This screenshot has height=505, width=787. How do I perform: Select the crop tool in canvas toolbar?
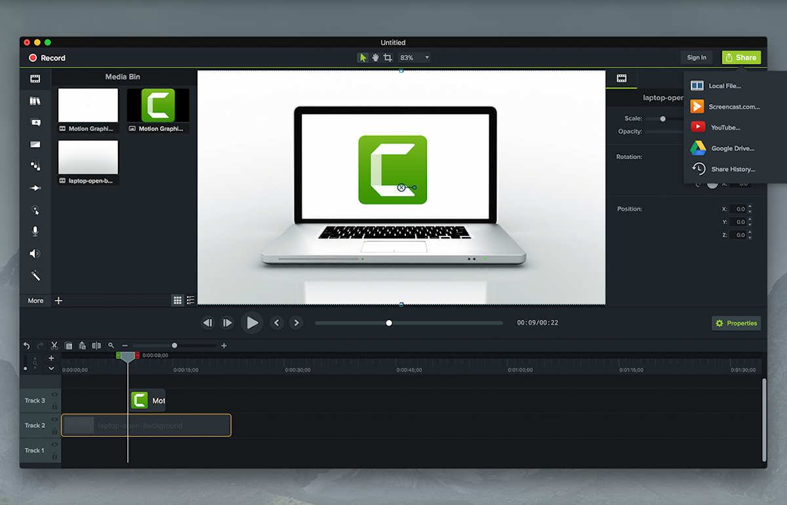(x=388, y=58)
